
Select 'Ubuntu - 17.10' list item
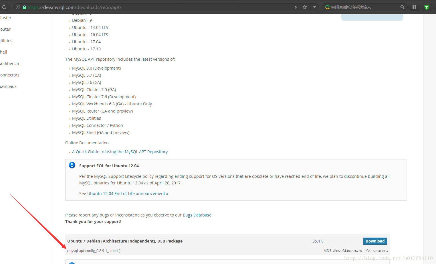click(x=86, y=49)
